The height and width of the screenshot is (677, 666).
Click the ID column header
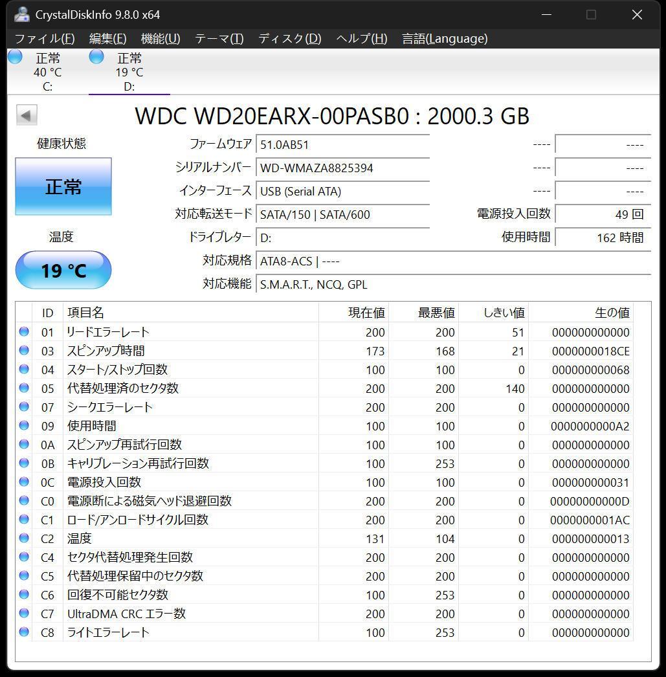(x=47, y=313)
